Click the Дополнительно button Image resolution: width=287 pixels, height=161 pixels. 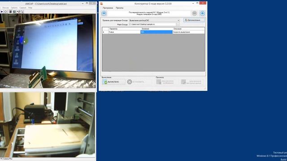click(194, 20)
